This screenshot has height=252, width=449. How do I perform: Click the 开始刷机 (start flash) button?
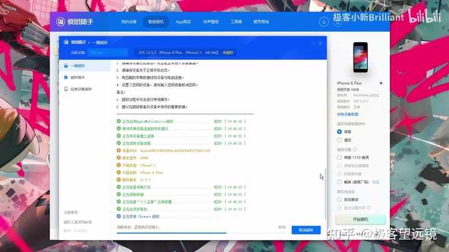(x=360, y=220)
